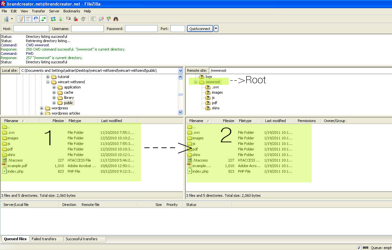Open the Transfer menu
The image size is (392, 250).
[39, 11]
